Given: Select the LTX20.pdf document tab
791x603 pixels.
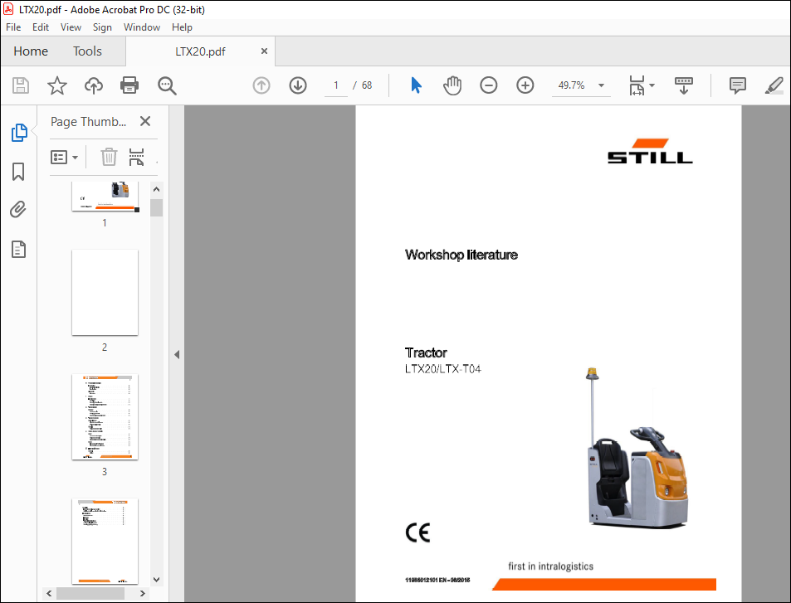Looking at the screenshot, I should [200, 51].
